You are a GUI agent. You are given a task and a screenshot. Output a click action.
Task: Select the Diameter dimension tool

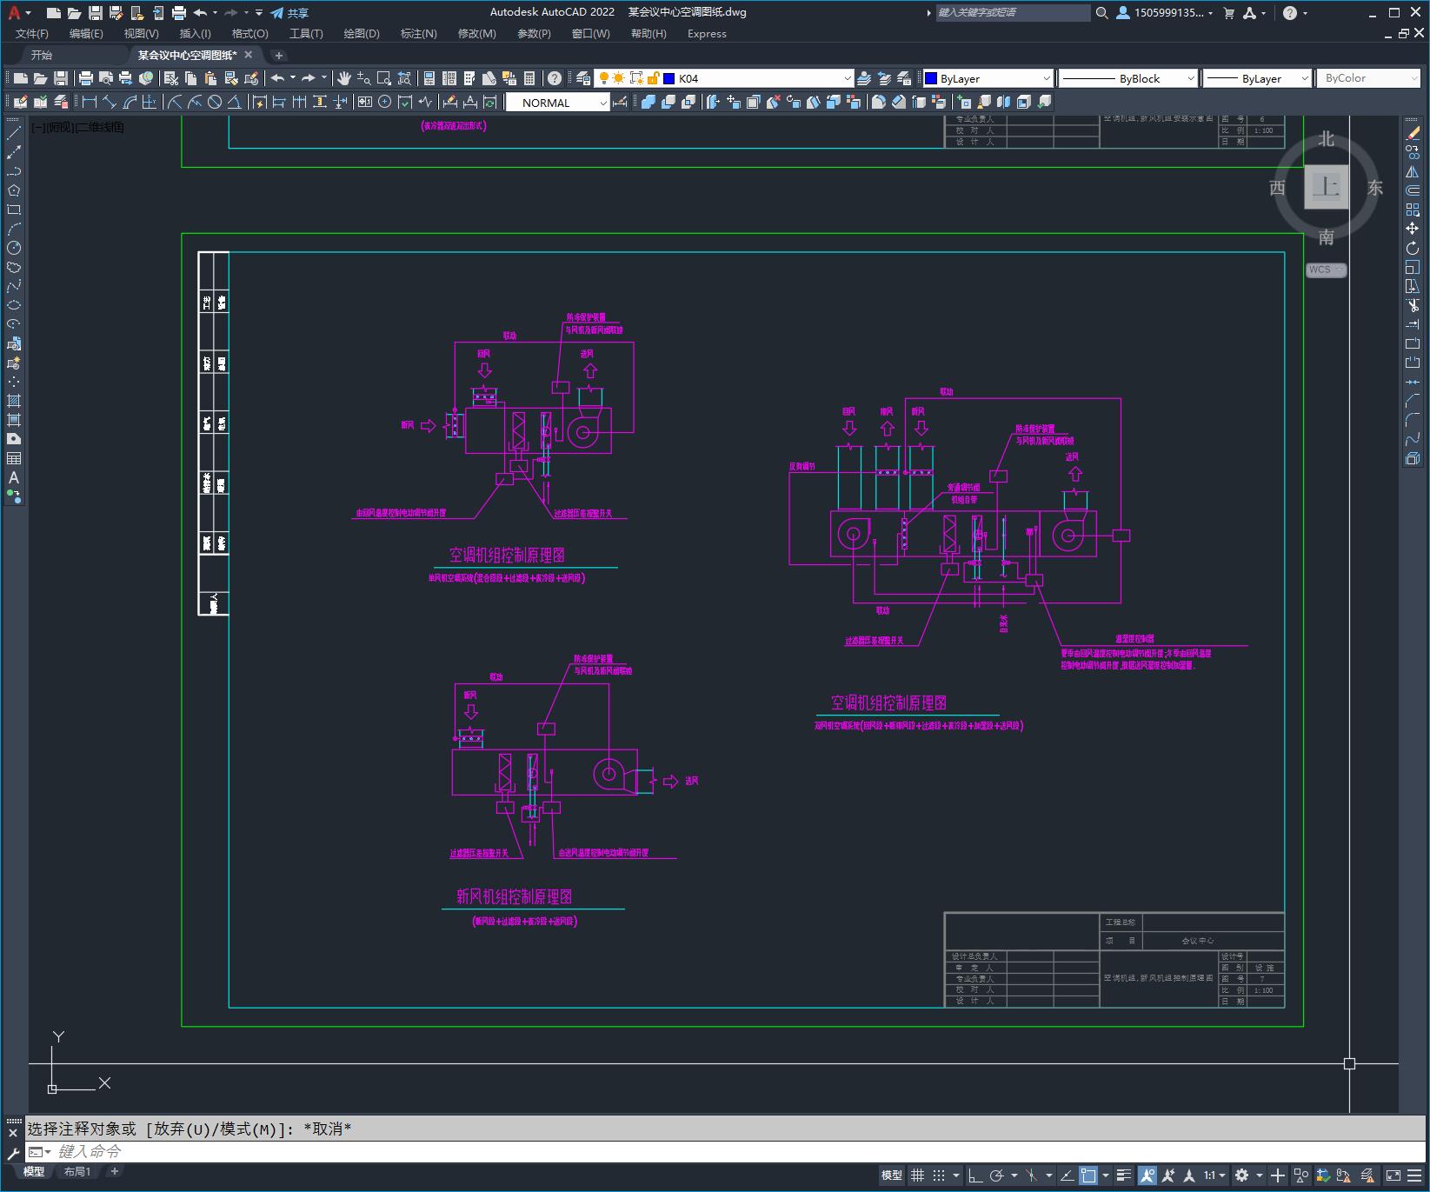click(215, 102)
